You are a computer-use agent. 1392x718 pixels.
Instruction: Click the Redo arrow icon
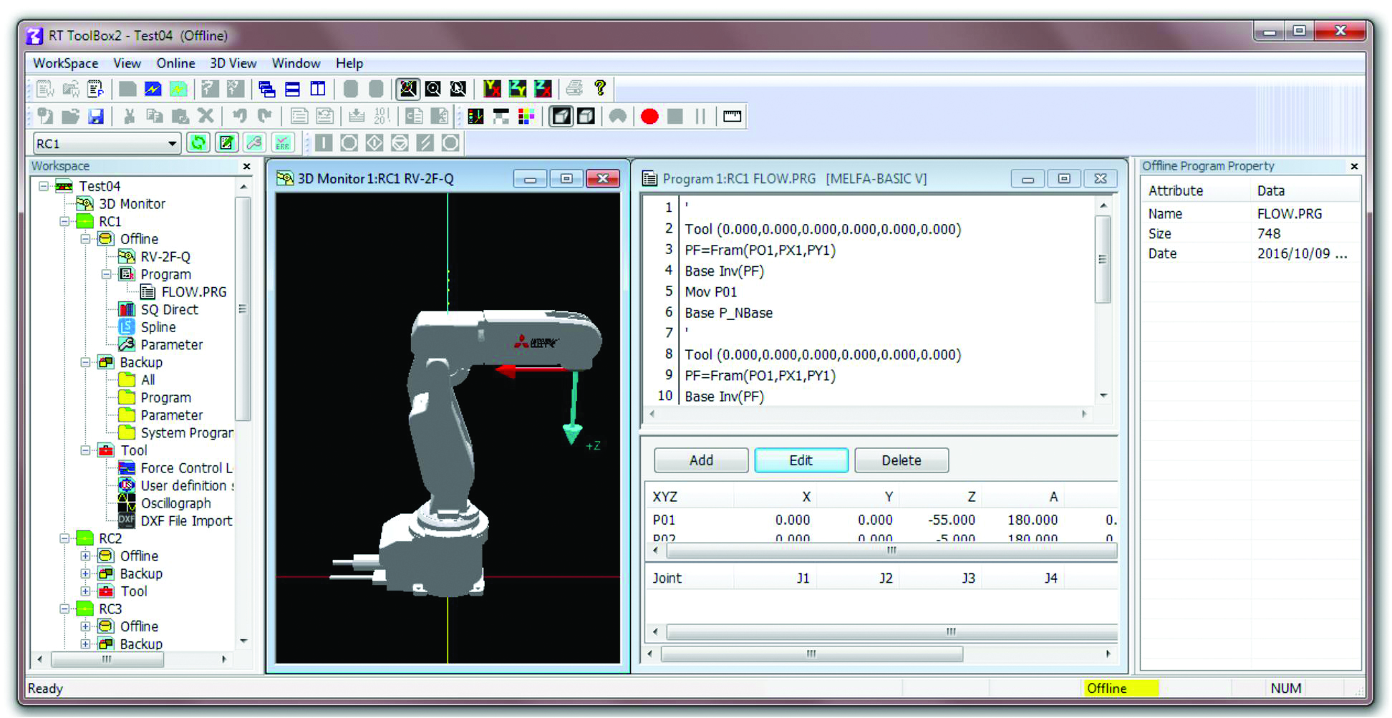click(x=264, y=116)
